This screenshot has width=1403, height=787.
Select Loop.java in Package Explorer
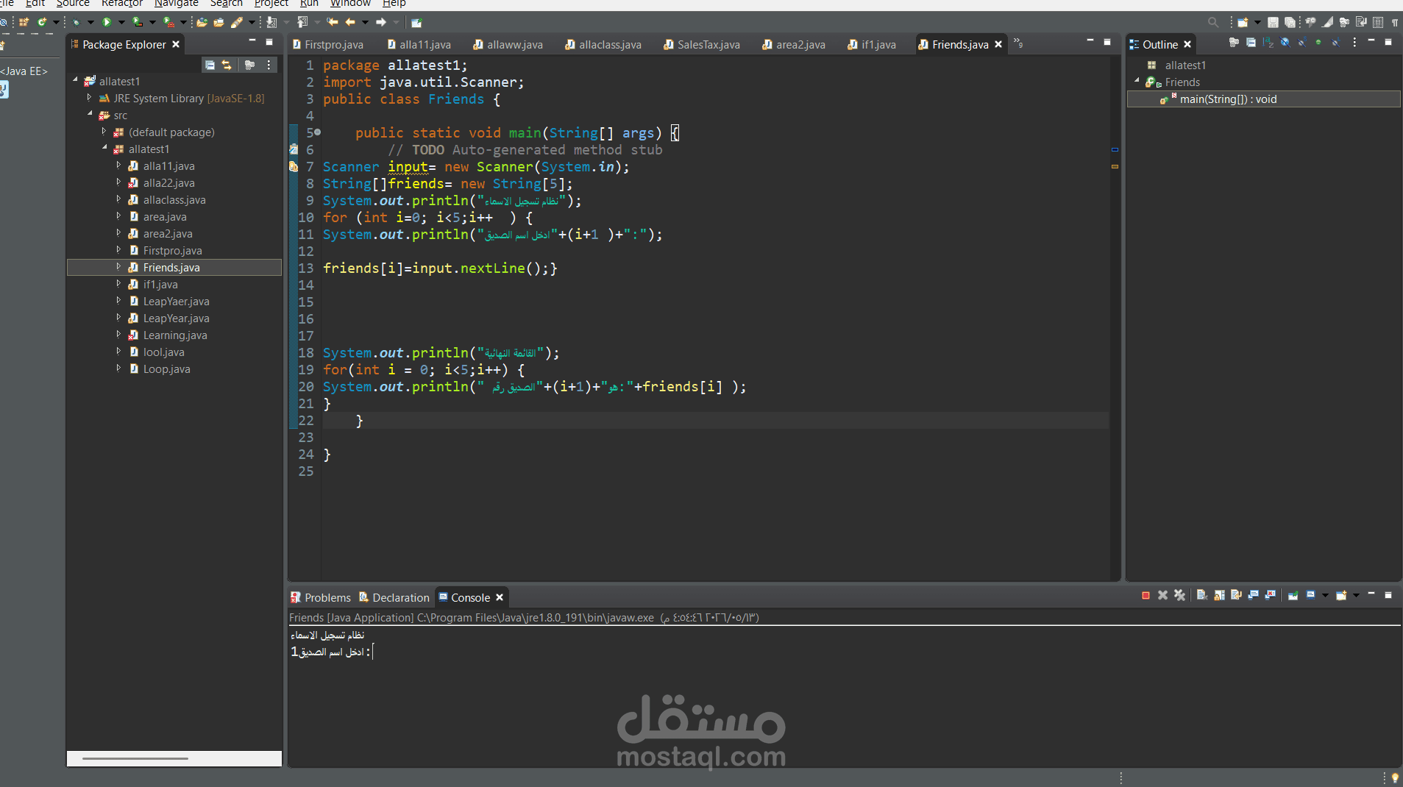(x=166, y=369)
